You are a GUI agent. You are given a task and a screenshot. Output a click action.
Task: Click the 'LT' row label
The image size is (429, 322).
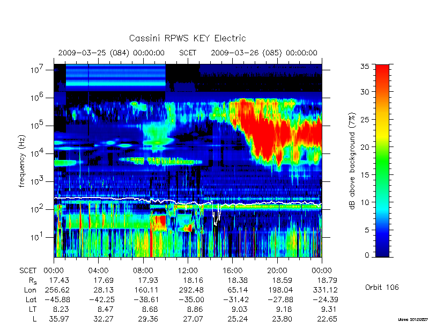coord(32,309)
